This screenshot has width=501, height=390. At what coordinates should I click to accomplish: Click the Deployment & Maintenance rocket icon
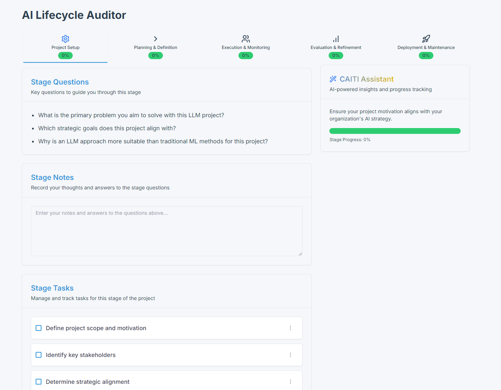[x=426, y=39]
